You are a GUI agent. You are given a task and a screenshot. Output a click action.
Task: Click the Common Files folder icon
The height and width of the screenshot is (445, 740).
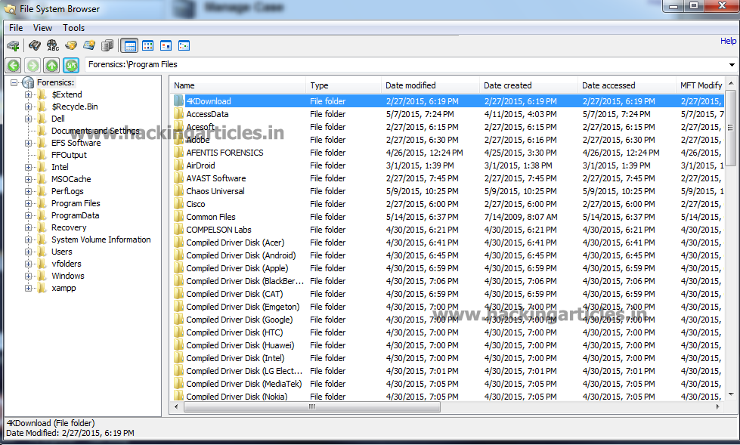(178, 217)
